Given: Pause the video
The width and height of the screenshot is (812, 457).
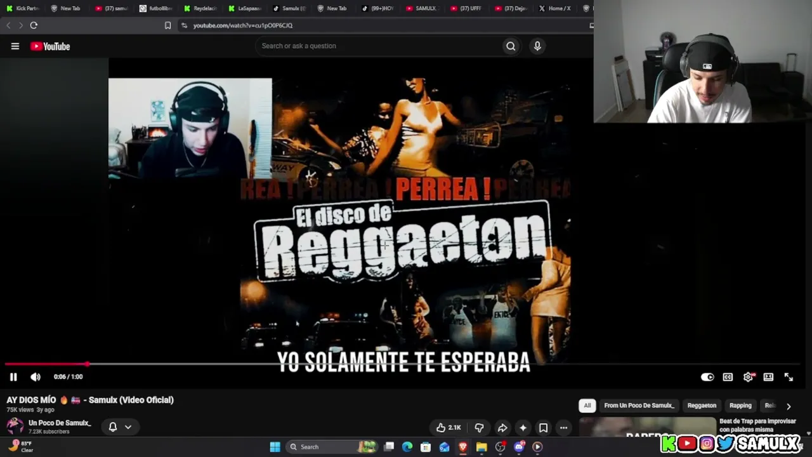Looking at the screenshot, I should pos(13,377).
